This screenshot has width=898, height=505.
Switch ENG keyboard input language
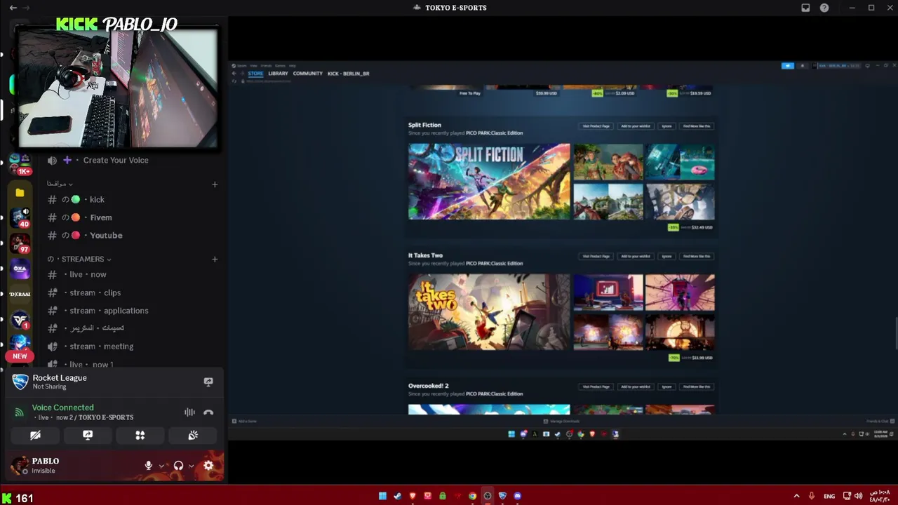click(x=829, y=497)
